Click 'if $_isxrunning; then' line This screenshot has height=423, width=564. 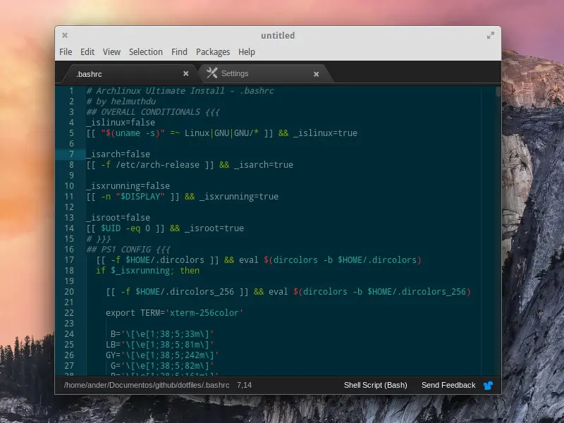coord(147,271)
